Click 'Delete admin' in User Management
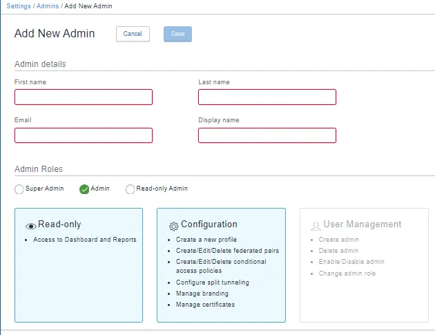This screenshot has width=435, height=335. (338, 251)
